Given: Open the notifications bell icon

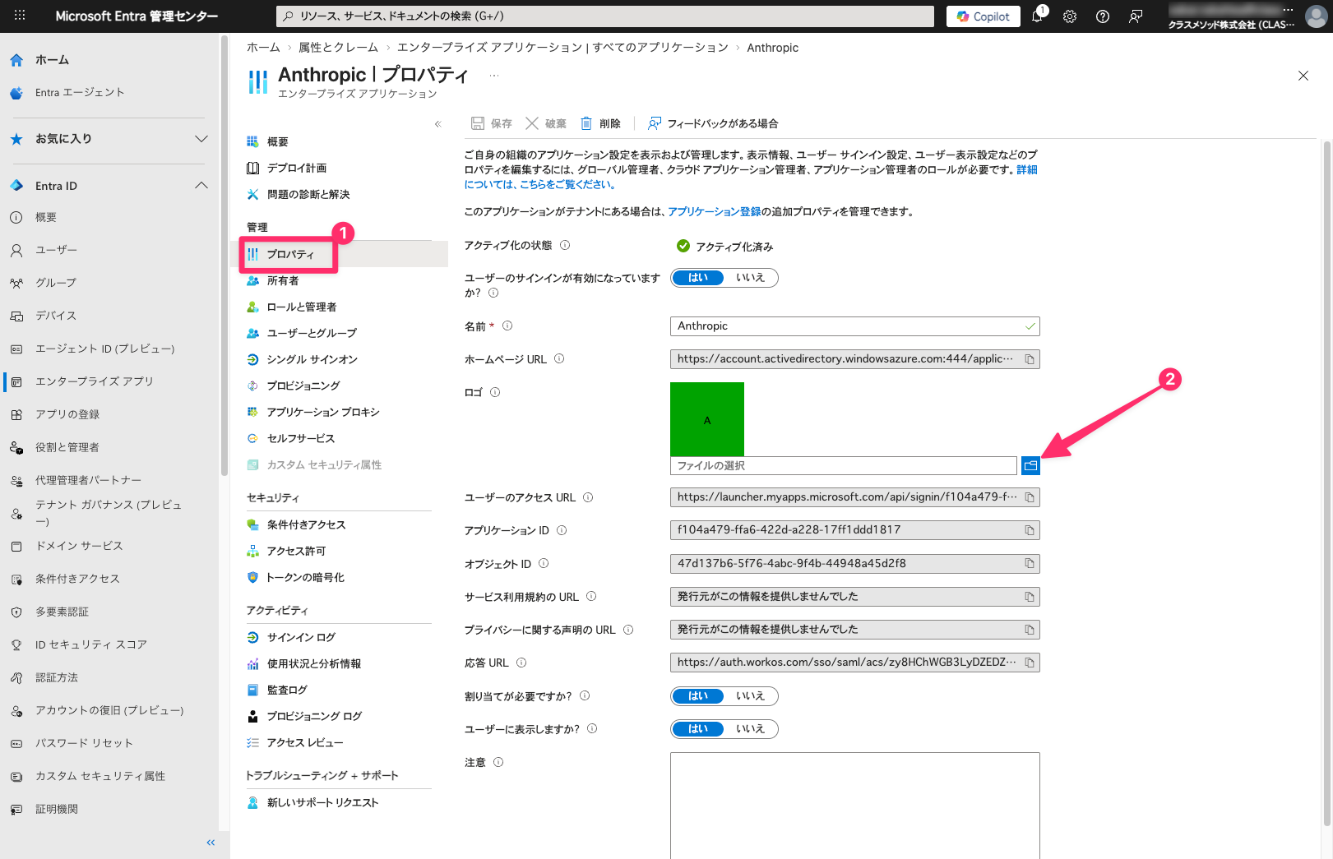Looking at the screenshot, I should 1037,16.
